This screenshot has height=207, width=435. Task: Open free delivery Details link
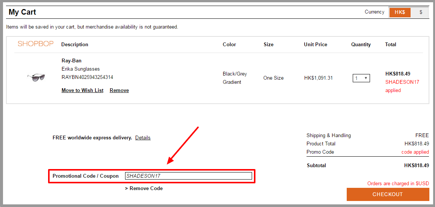click(x=143, y=137)
